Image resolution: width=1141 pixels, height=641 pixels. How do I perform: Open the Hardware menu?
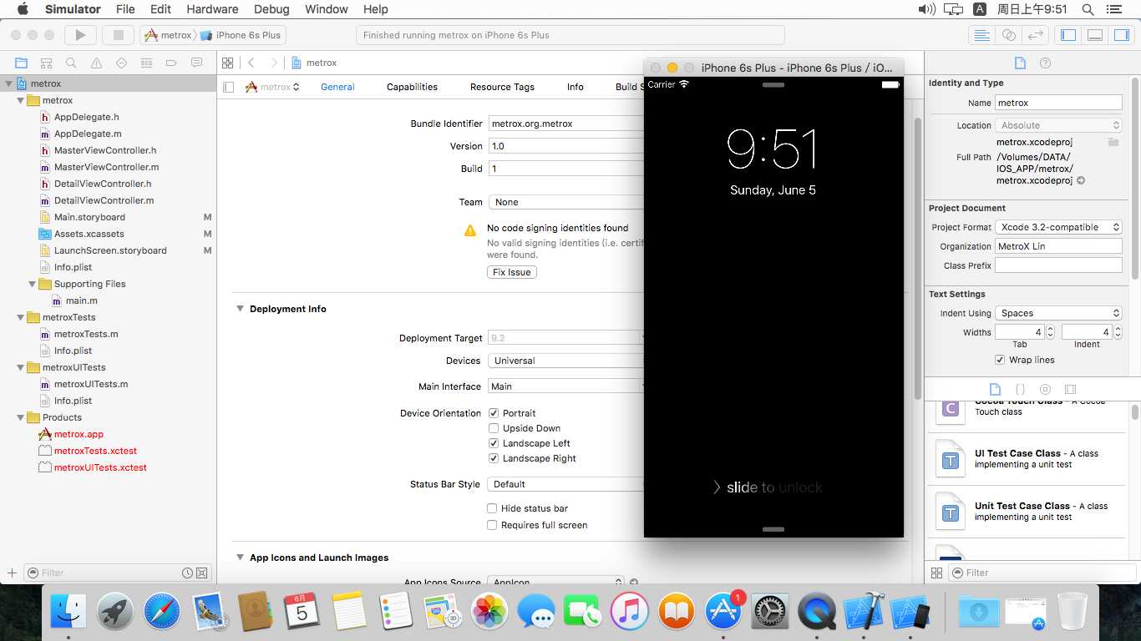[x=212, y=9]
